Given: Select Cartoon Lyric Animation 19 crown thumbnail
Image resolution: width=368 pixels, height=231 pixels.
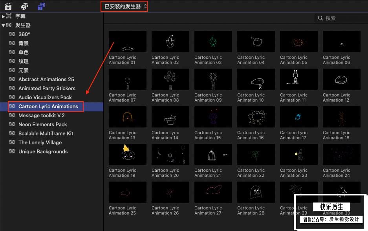Looking at the screenshot, I should (x=127, y=155).
